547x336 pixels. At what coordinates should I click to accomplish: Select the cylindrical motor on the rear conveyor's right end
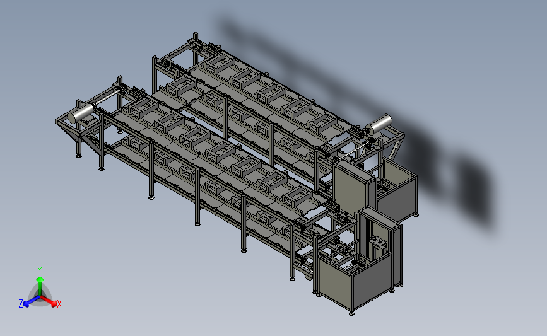click(x=379, y=125)
